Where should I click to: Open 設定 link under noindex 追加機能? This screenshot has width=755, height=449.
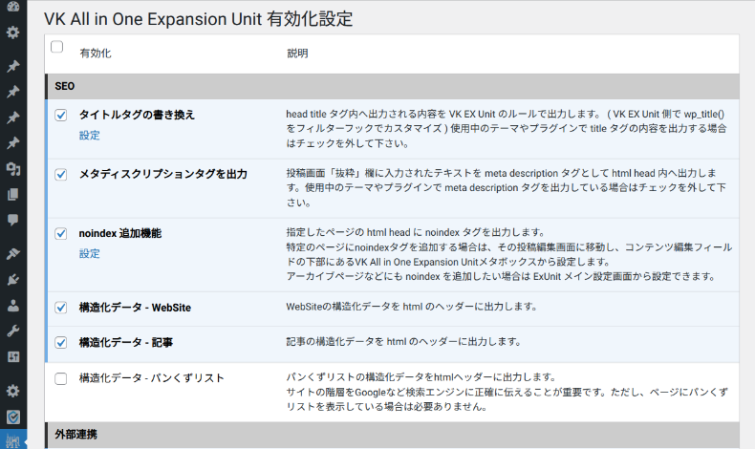click(x=90, y=253)
